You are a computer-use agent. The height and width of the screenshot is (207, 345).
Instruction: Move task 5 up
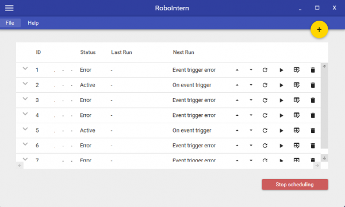tap(237, 131)
